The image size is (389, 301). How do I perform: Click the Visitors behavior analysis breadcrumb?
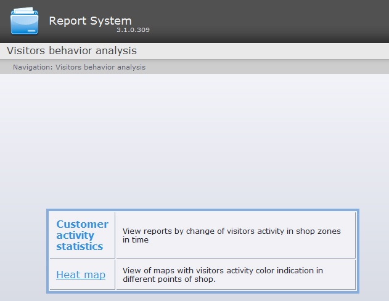[x=100, y=67]
